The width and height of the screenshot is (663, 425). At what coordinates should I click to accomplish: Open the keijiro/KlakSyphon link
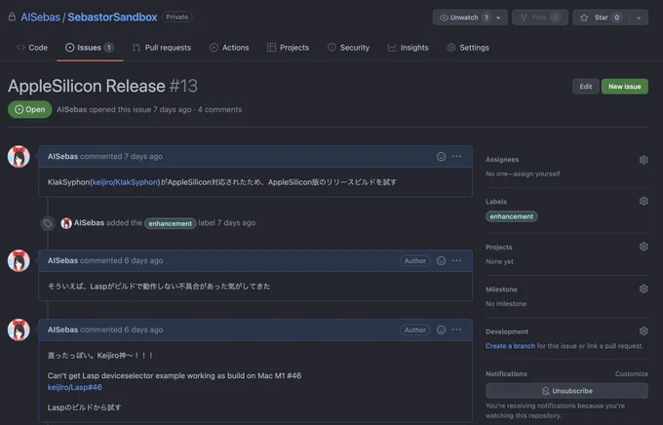[125, 182]
